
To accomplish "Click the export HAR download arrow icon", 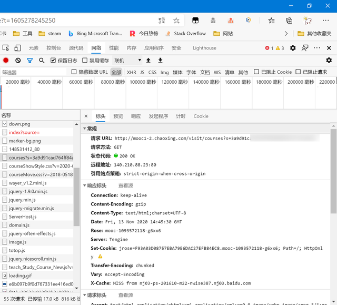I will 160,61.
